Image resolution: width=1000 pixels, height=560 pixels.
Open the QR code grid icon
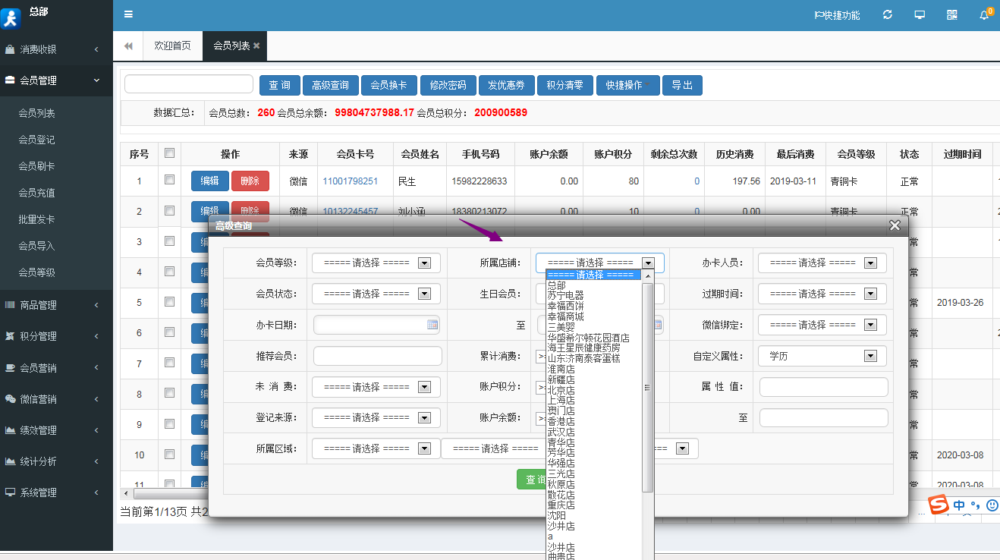952,14
